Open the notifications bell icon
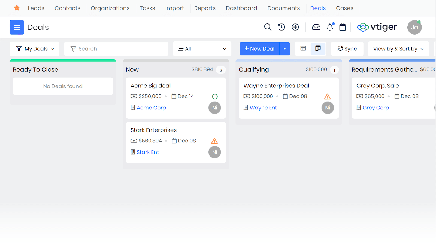This screenshot has width=436, height=247. 330,27
